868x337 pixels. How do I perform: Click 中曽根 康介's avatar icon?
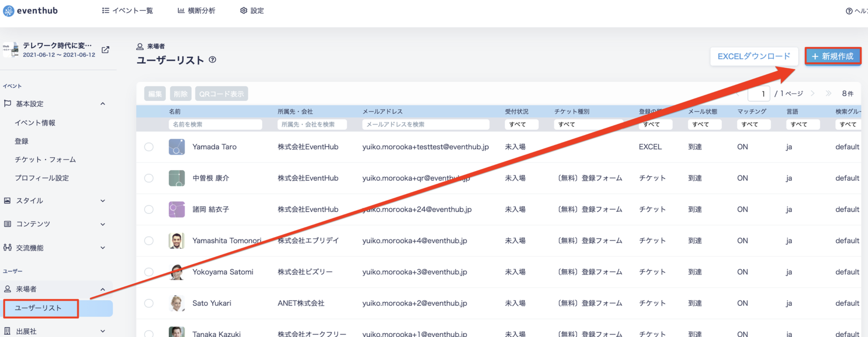(x=177, y=178)
